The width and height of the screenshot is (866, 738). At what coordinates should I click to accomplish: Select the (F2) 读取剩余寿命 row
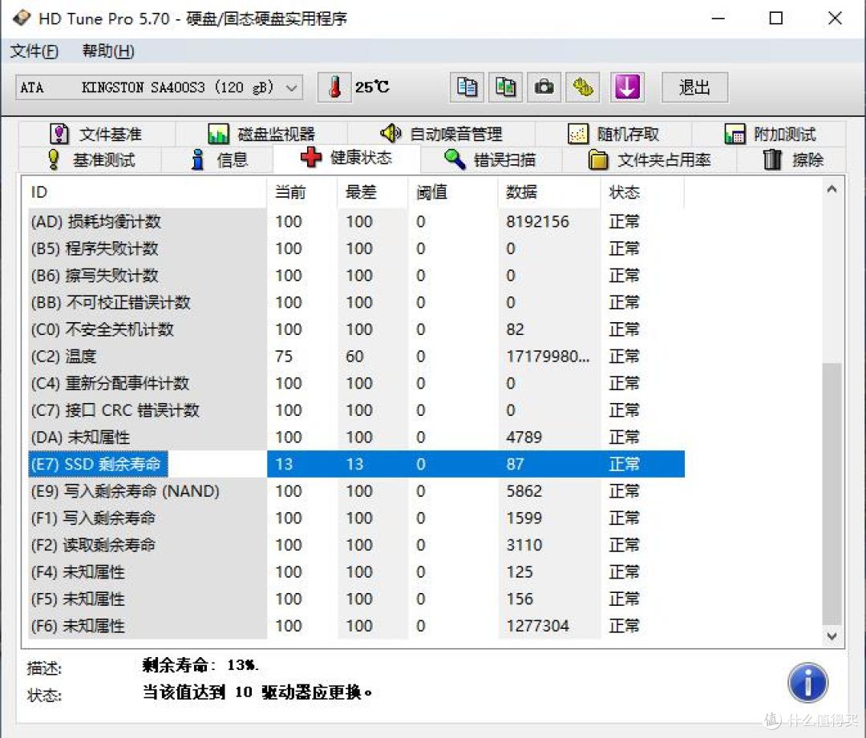point(356,545)
